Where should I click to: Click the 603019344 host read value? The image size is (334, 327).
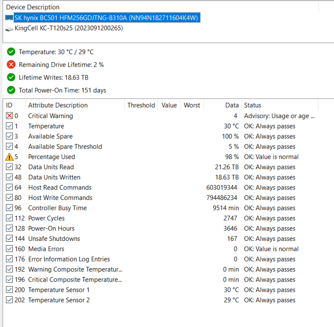(x=222, y=187)
